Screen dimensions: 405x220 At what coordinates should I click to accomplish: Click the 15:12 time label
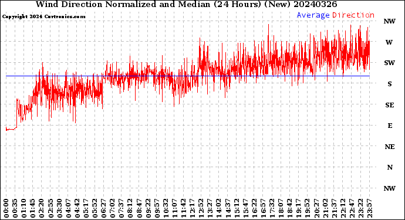[237, 208]
